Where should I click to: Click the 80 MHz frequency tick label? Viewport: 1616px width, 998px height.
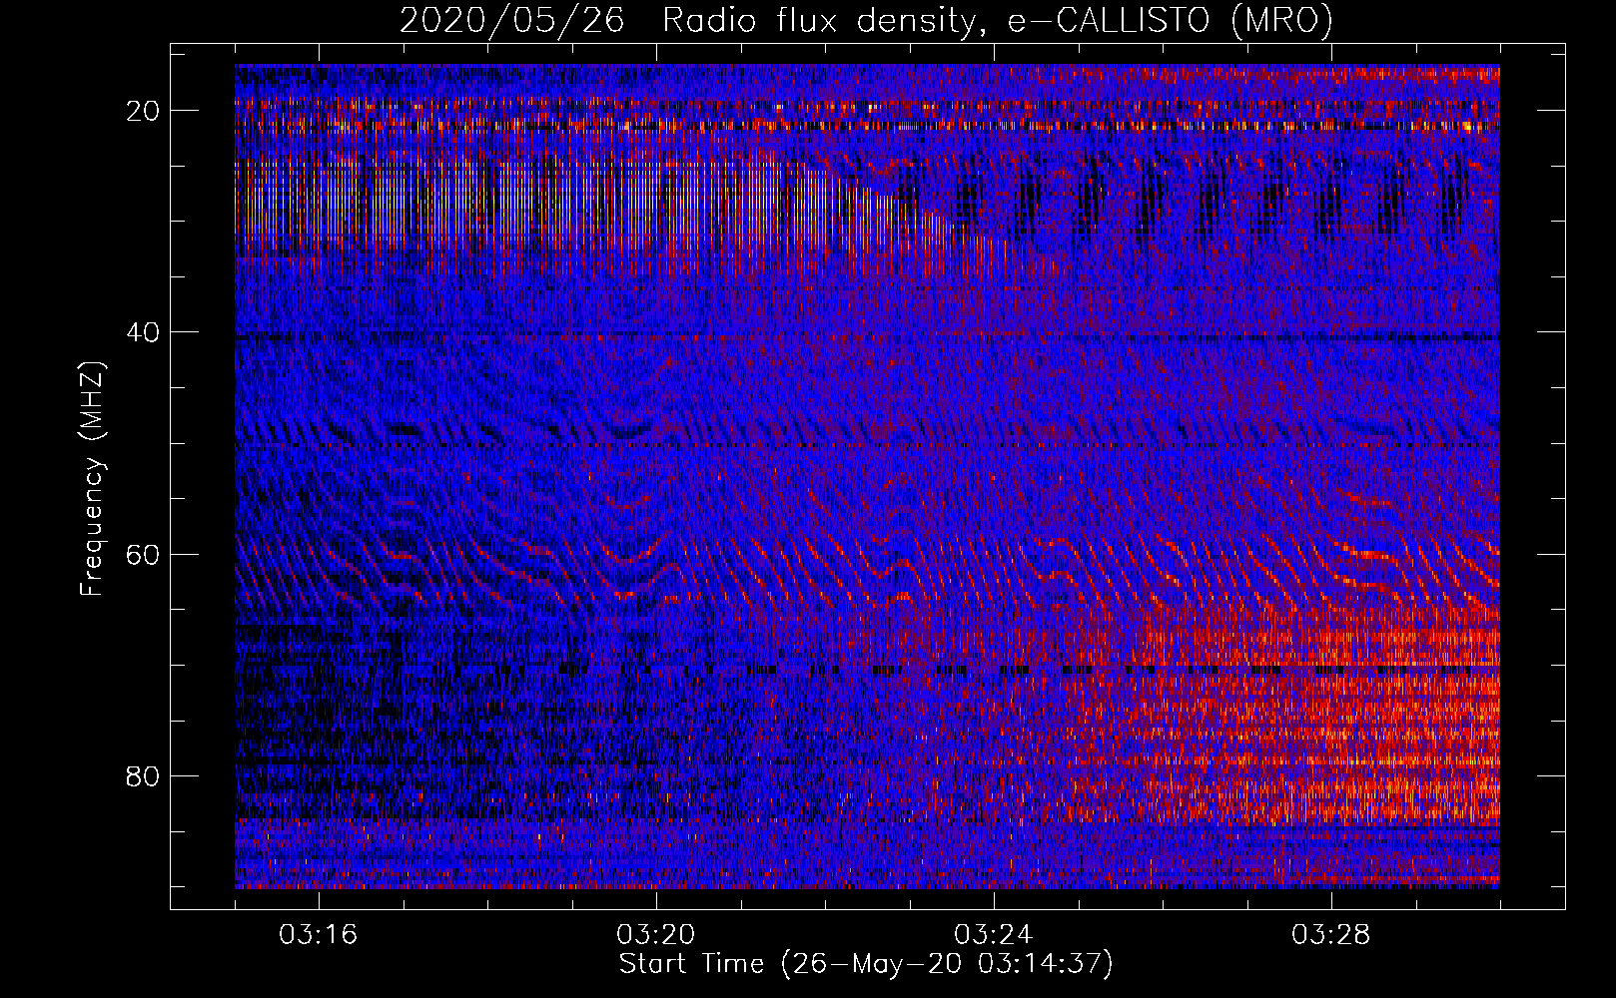point(144,775)
